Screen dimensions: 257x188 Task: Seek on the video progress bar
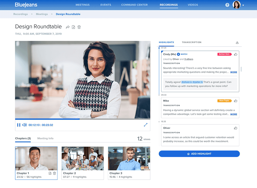pos(83,119)
